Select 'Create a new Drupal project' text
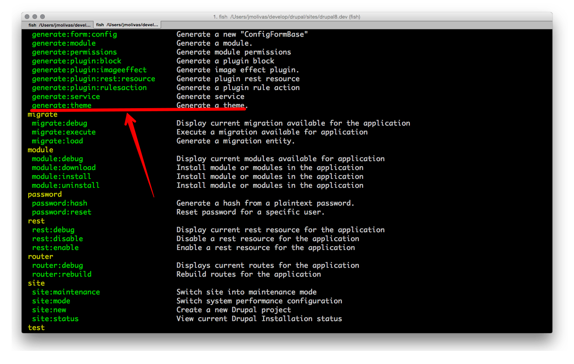This screenshot has width=574, height=364. (x=234, y=310)
